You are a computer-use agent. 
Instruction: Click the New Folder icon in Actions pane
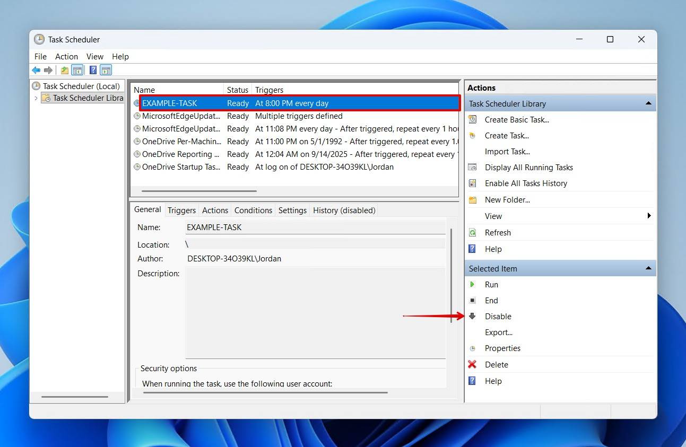(473, 199)
